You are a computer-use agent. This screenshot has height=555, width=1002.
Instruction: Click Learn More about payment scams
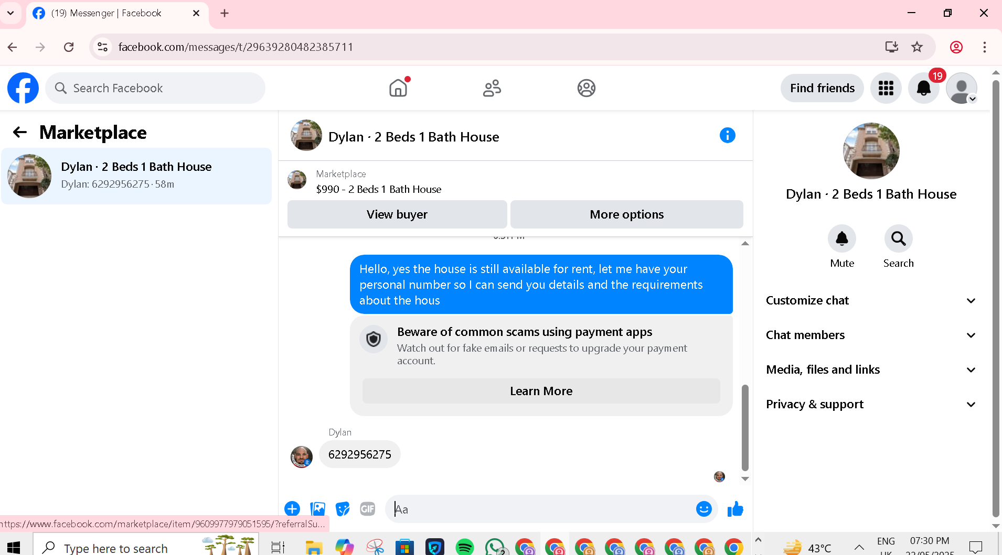coord(541,391)
